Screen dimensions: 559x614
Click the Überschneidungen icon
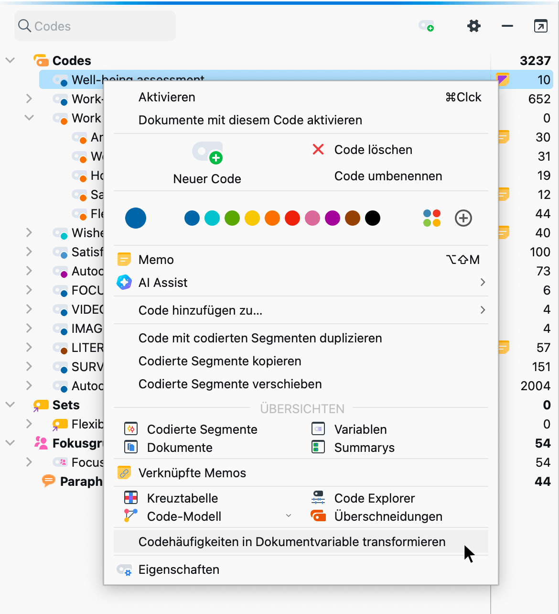point(318,516)
